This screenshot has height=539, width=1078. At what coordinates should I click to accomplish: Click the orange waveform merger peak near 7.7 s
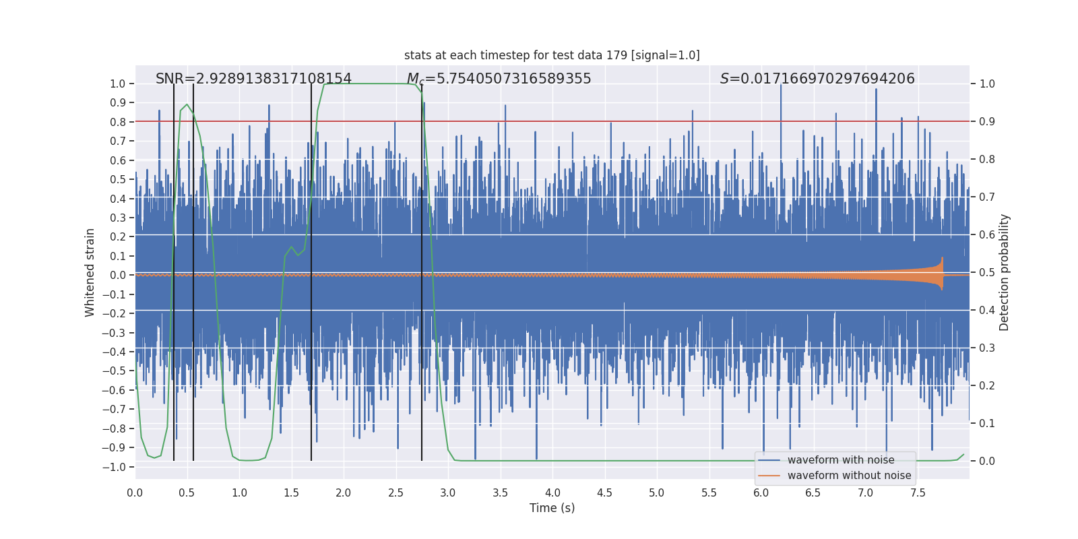(941, 274)
